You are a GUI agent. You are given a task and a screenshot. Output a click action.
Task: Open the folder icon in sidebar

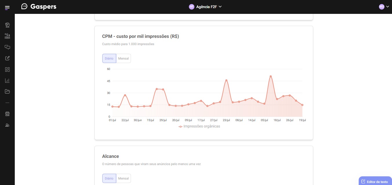point(8,92)
